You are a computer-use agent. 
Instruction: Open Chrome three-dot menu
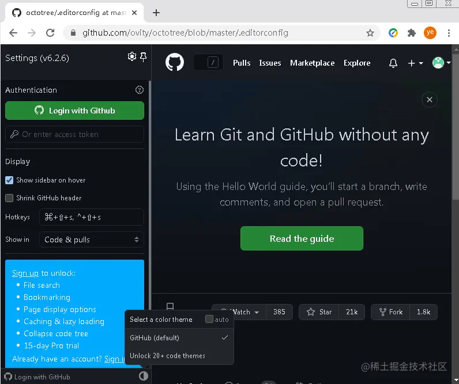(x=449, y=33)
